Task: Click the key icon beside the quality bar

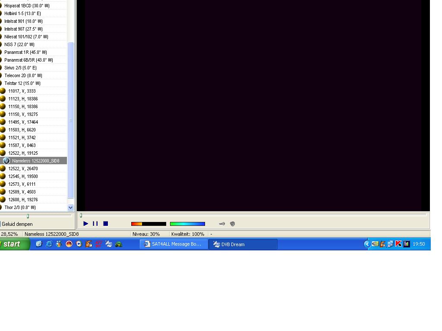Action: [222, 224]
